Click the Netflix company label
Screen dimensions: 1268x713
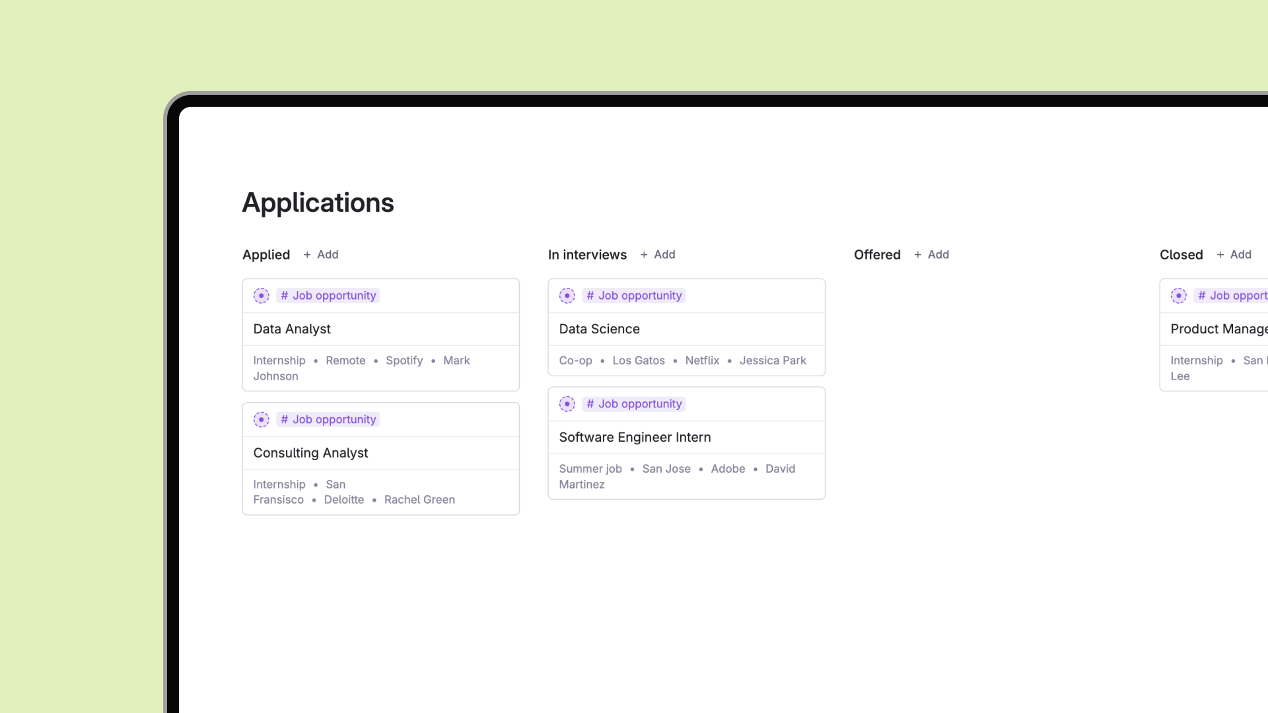(702, 360)
